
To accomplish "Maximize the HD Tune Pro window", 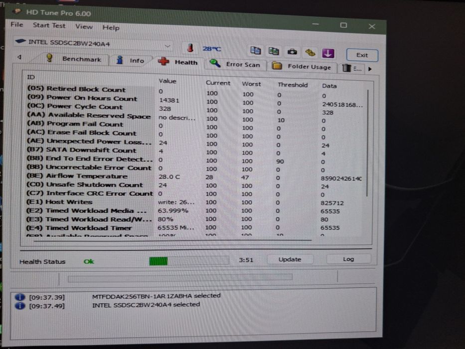I will [x=343, y=25].
